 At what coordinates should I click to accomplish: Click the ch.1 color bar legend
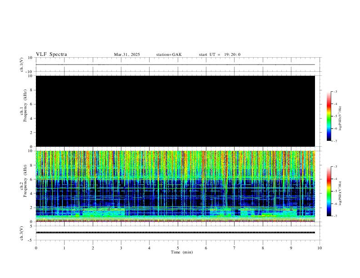tap(329, 116)
